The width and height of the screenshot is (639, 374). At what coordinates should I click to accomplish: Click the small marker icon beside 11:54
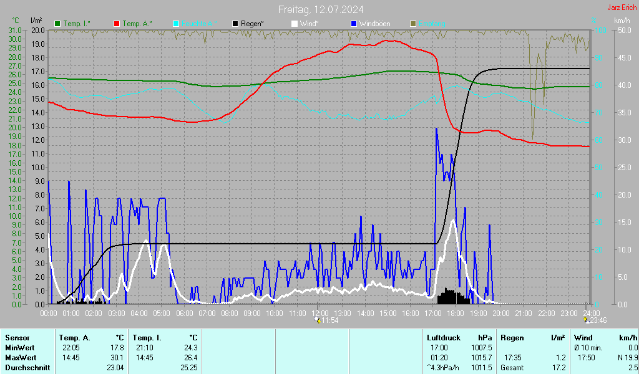(317, 320)
